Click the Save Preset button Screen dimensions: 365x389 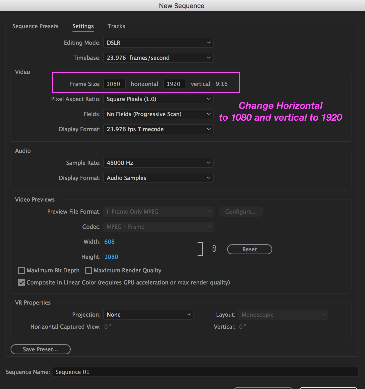point(40,349)
